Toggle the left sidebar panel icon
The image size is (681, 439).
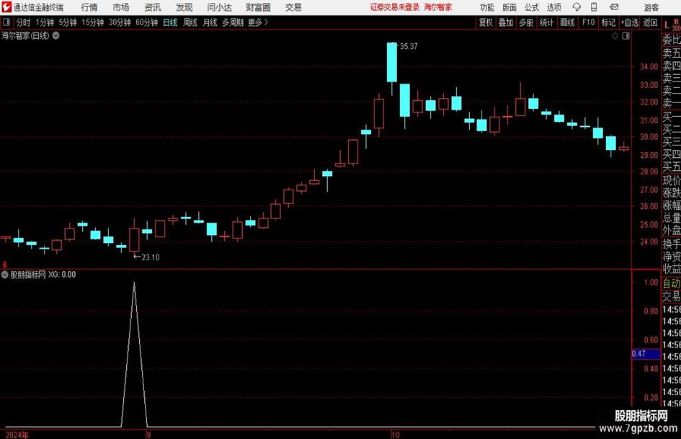pyautogui.click(x=6, y=22)
